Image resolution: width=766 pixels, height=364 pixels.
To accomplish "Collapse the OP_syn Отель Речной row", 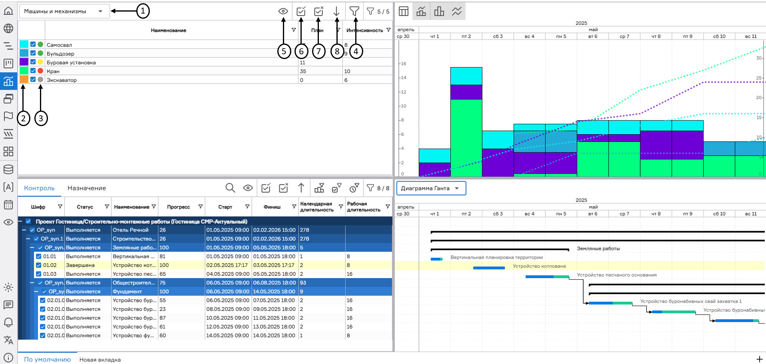I will click(x=24, y=230).
